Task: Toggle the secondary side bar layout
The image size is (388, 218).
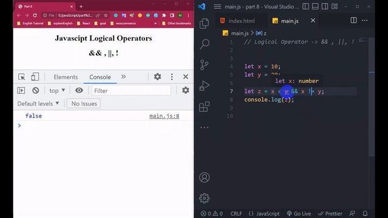Action: point(325,7)
